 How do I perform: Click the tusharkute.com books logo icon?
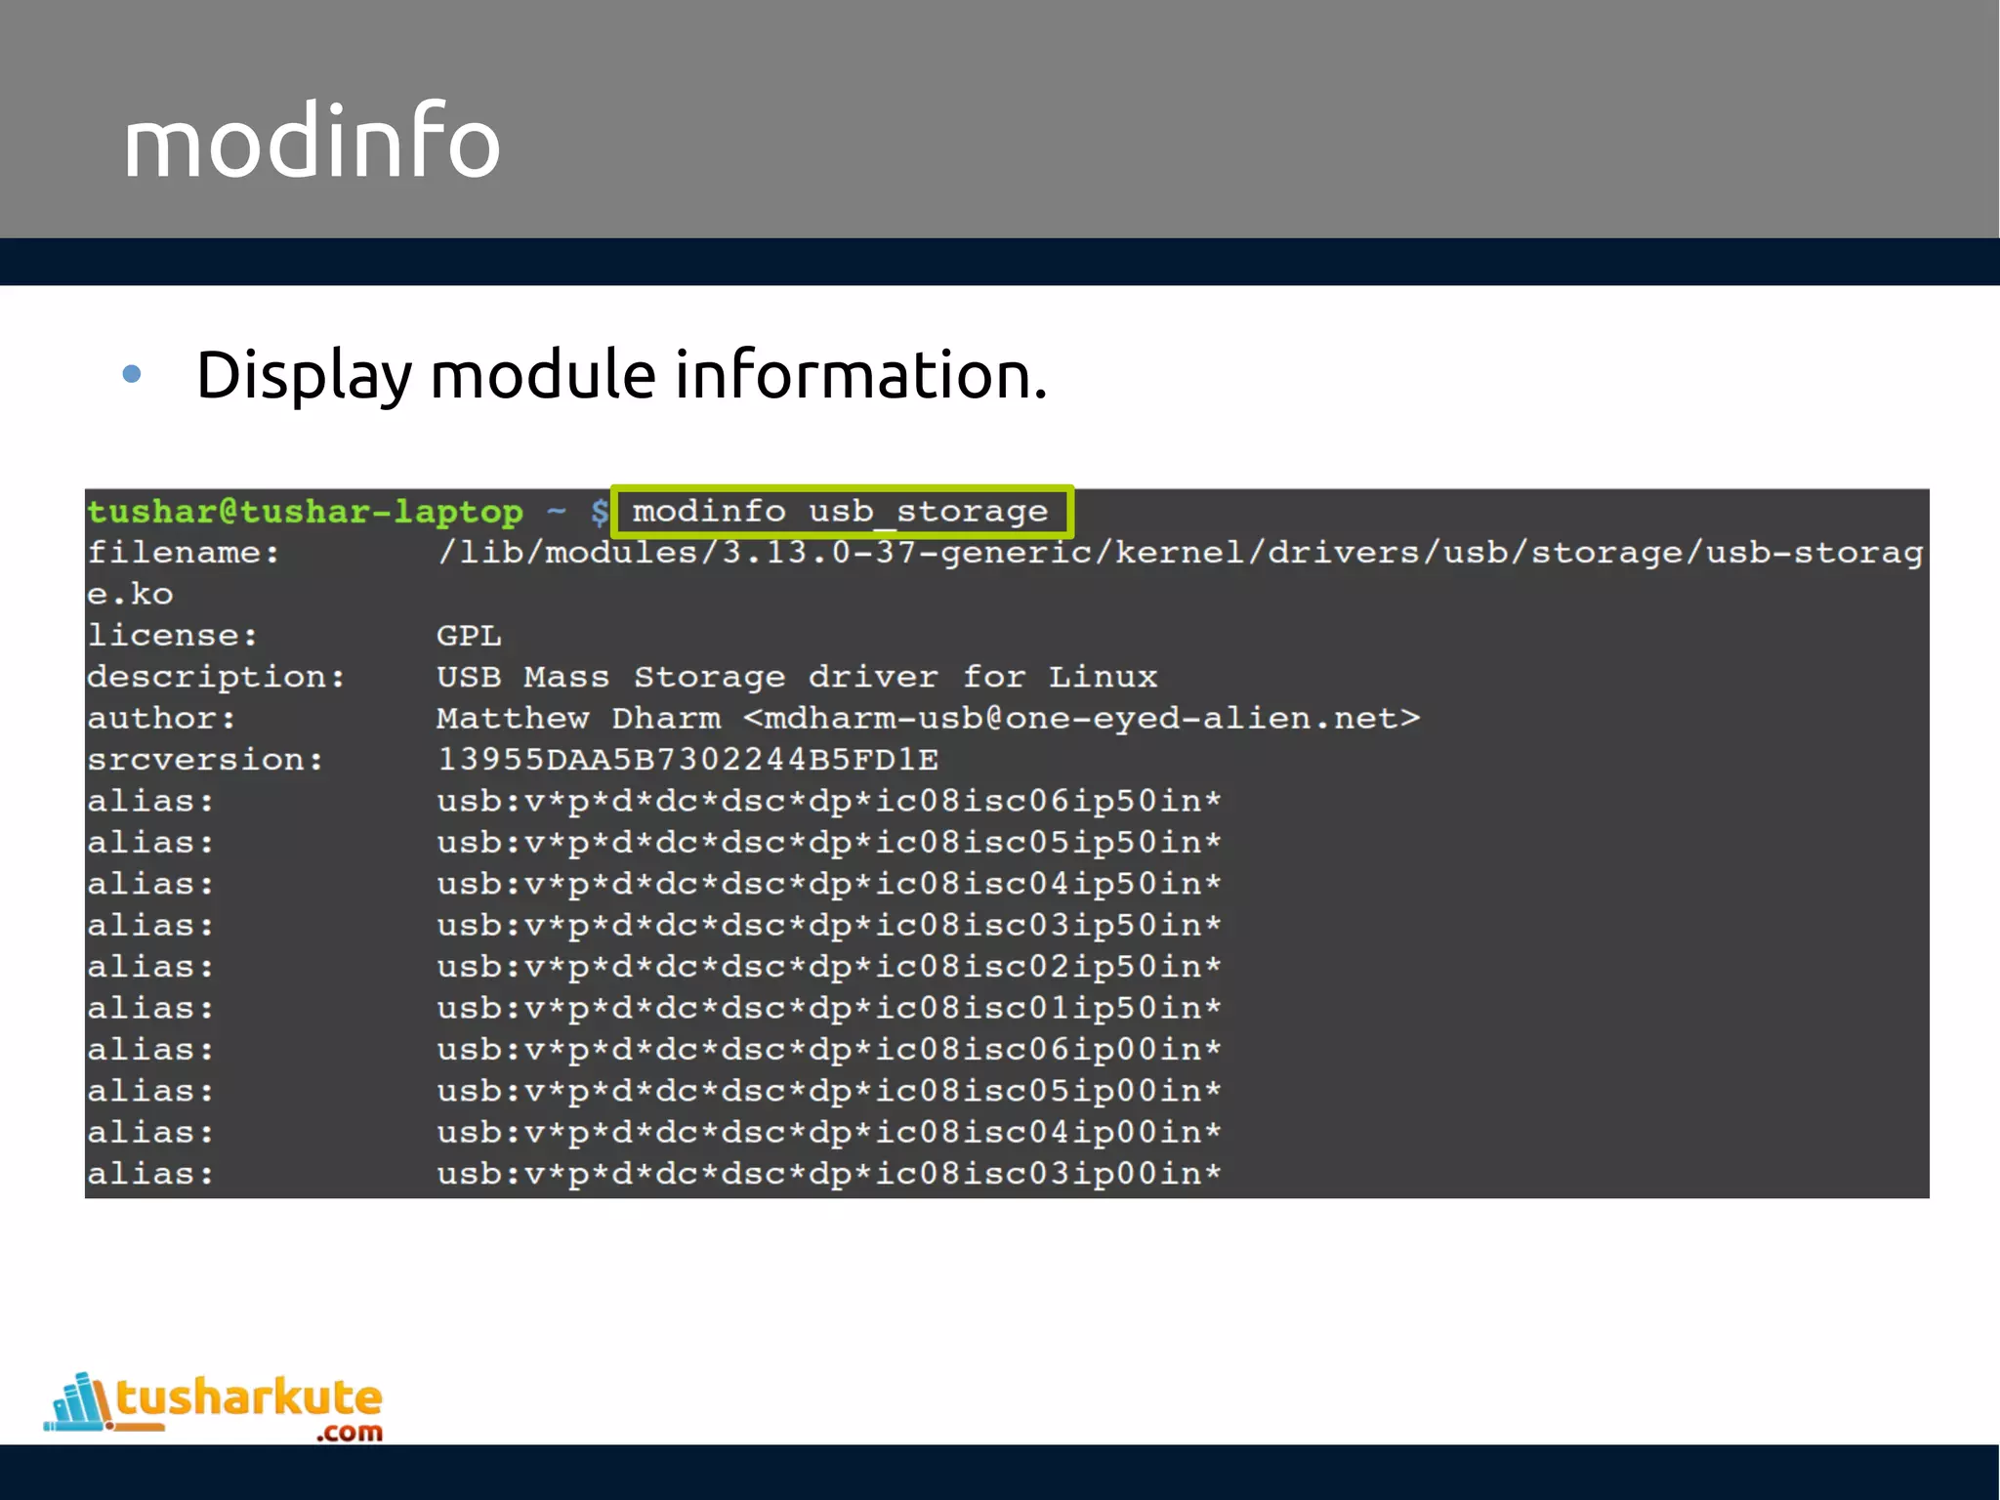point(78,1402)
